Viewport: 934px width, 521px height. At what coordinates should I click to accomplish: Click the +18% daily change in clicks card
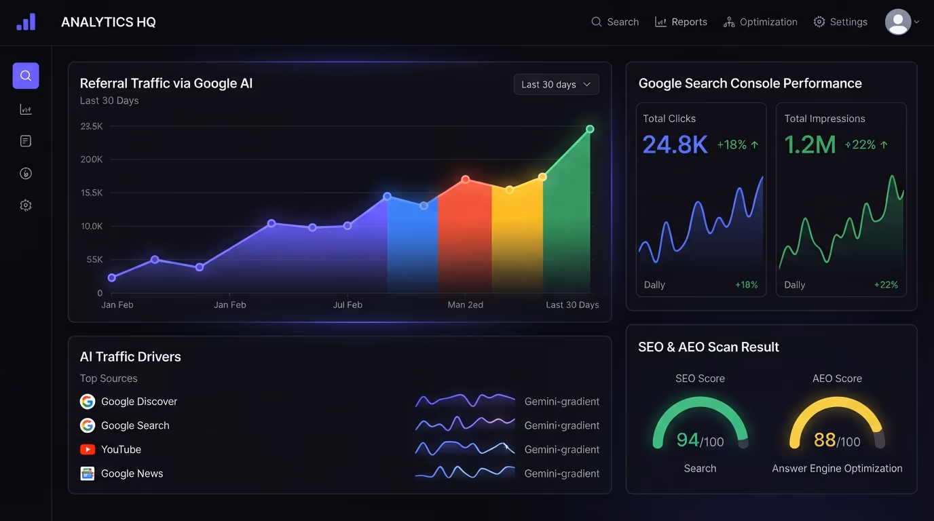tap(747, 285)
